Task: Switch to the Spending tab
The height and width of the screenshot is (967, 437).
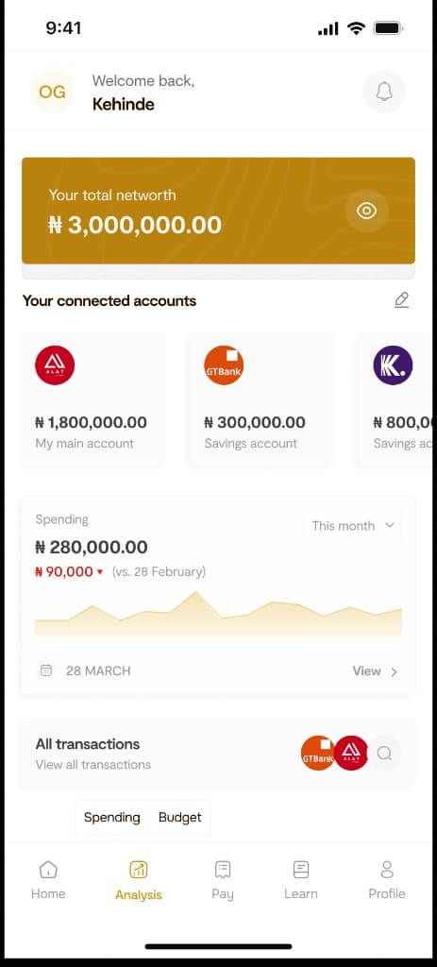Action: [111, 817]
